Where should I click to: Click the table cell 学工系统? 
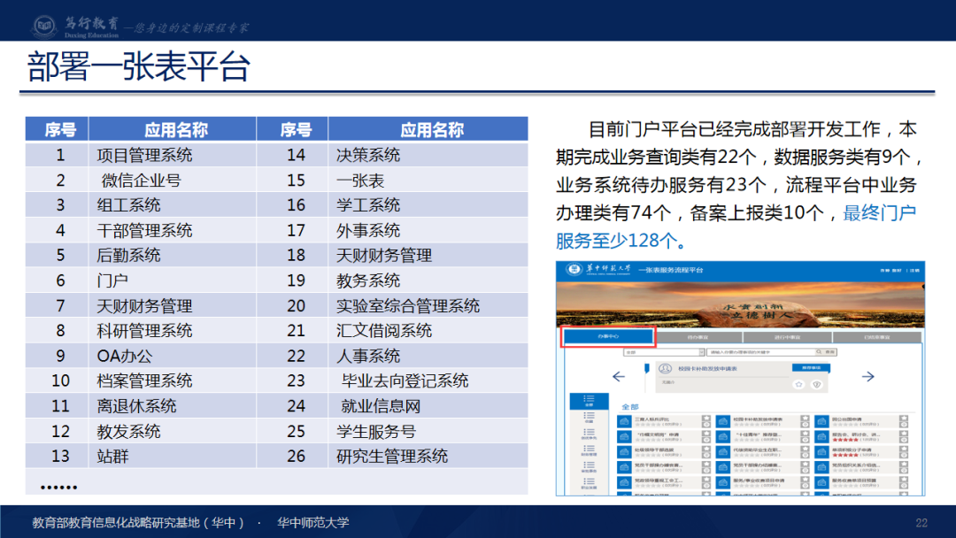[368, 205]
